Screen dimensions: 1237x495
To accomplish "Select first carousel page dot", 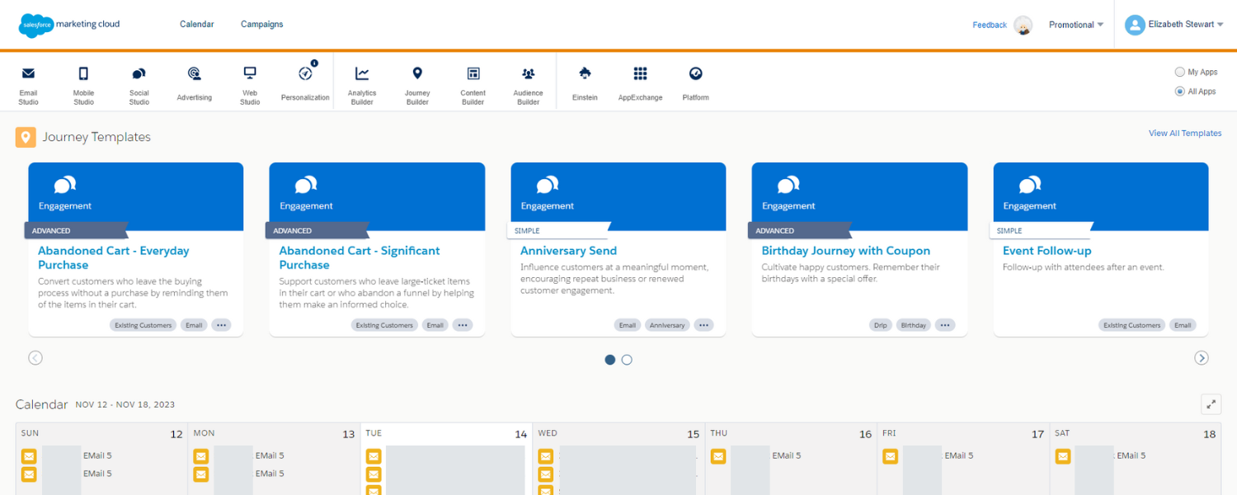I will click(x=610, y=360).
